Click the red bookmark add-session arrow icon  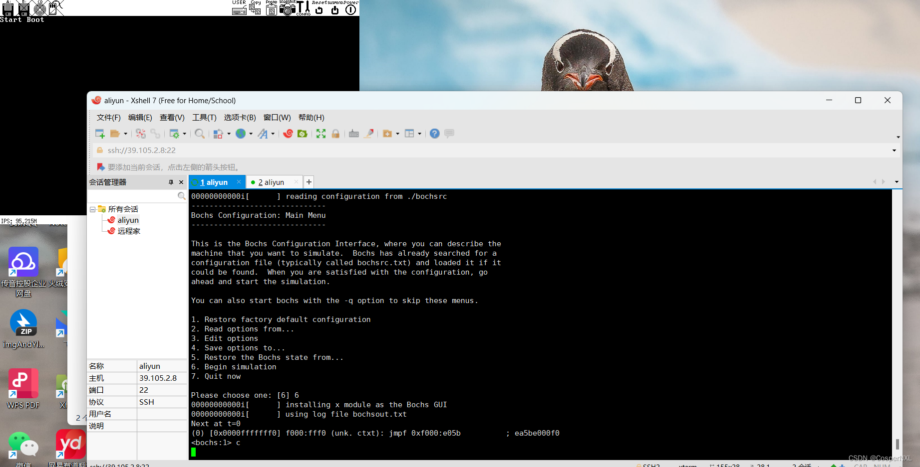point(100,167)
